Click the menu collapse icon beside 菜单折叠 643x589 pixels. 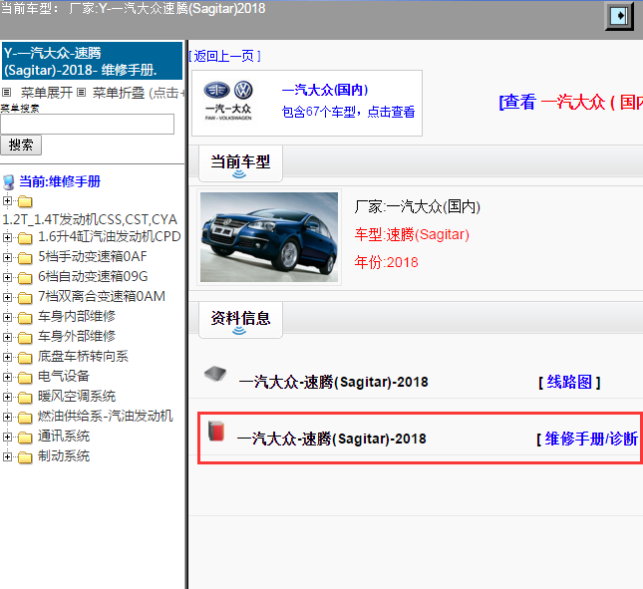(x=81, y=93)
